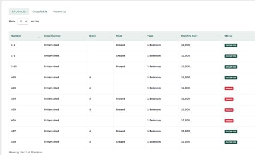
Task: Click the sort arrow icon beside Number
Action: pos(39,36)
